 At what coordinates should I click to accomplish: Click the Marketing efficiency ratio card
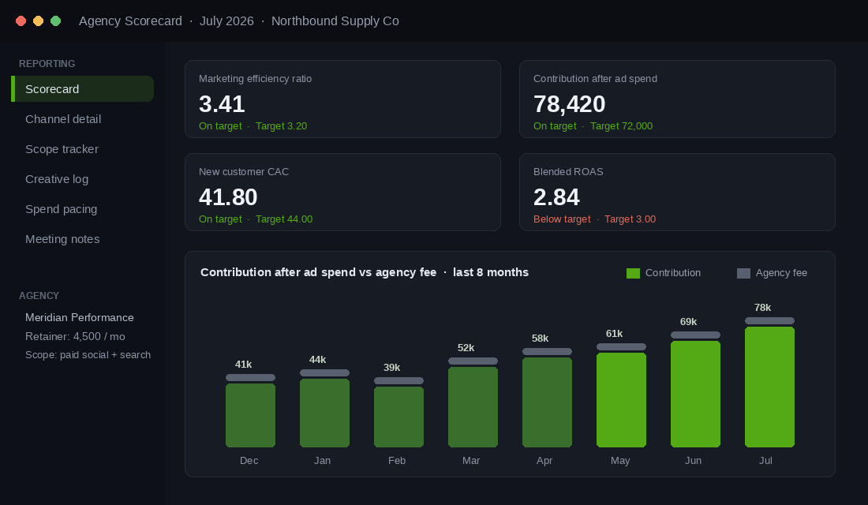point(342,99)
